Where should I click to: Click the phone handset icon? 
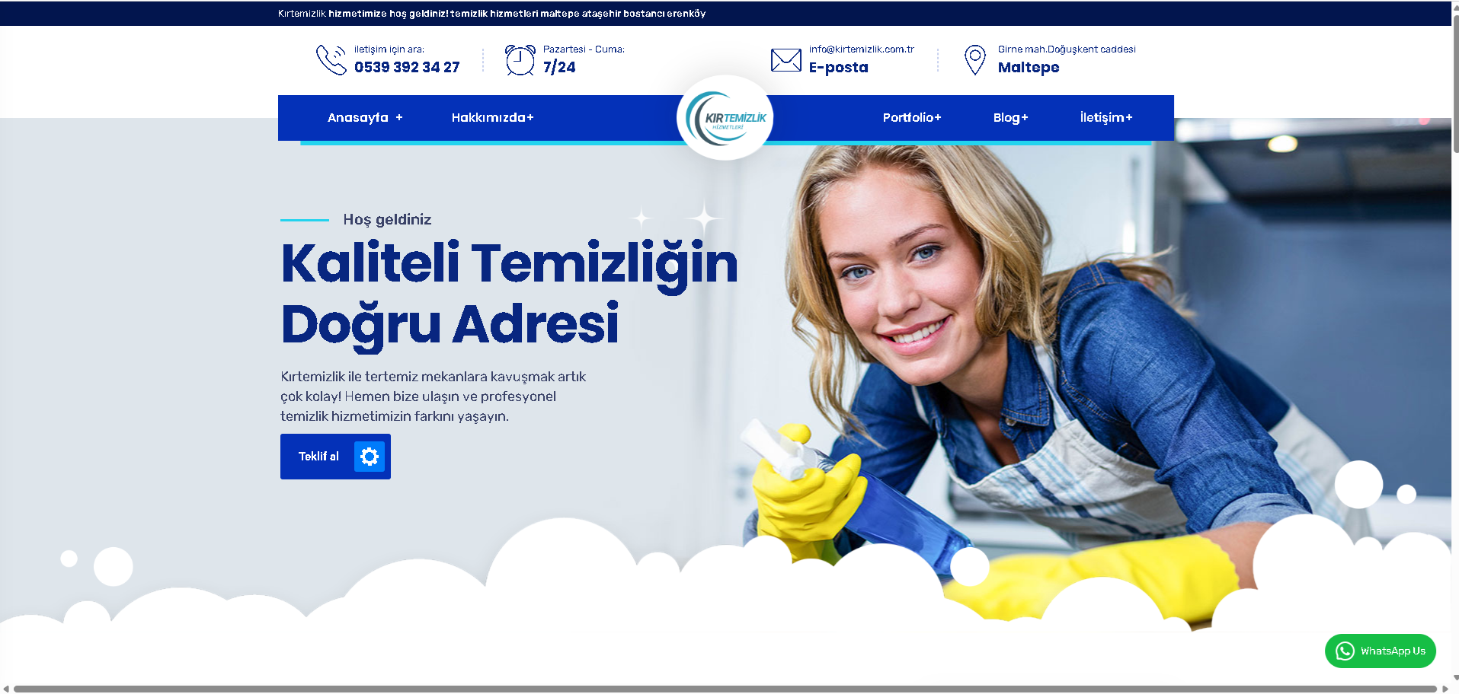click(x=331, y=60)
